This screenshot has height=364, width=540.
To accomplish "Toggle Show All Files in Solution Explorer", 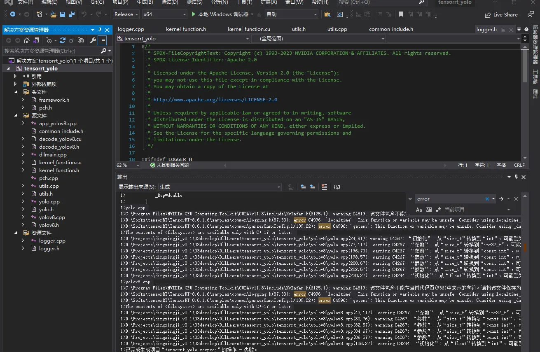I will (81, 40).
